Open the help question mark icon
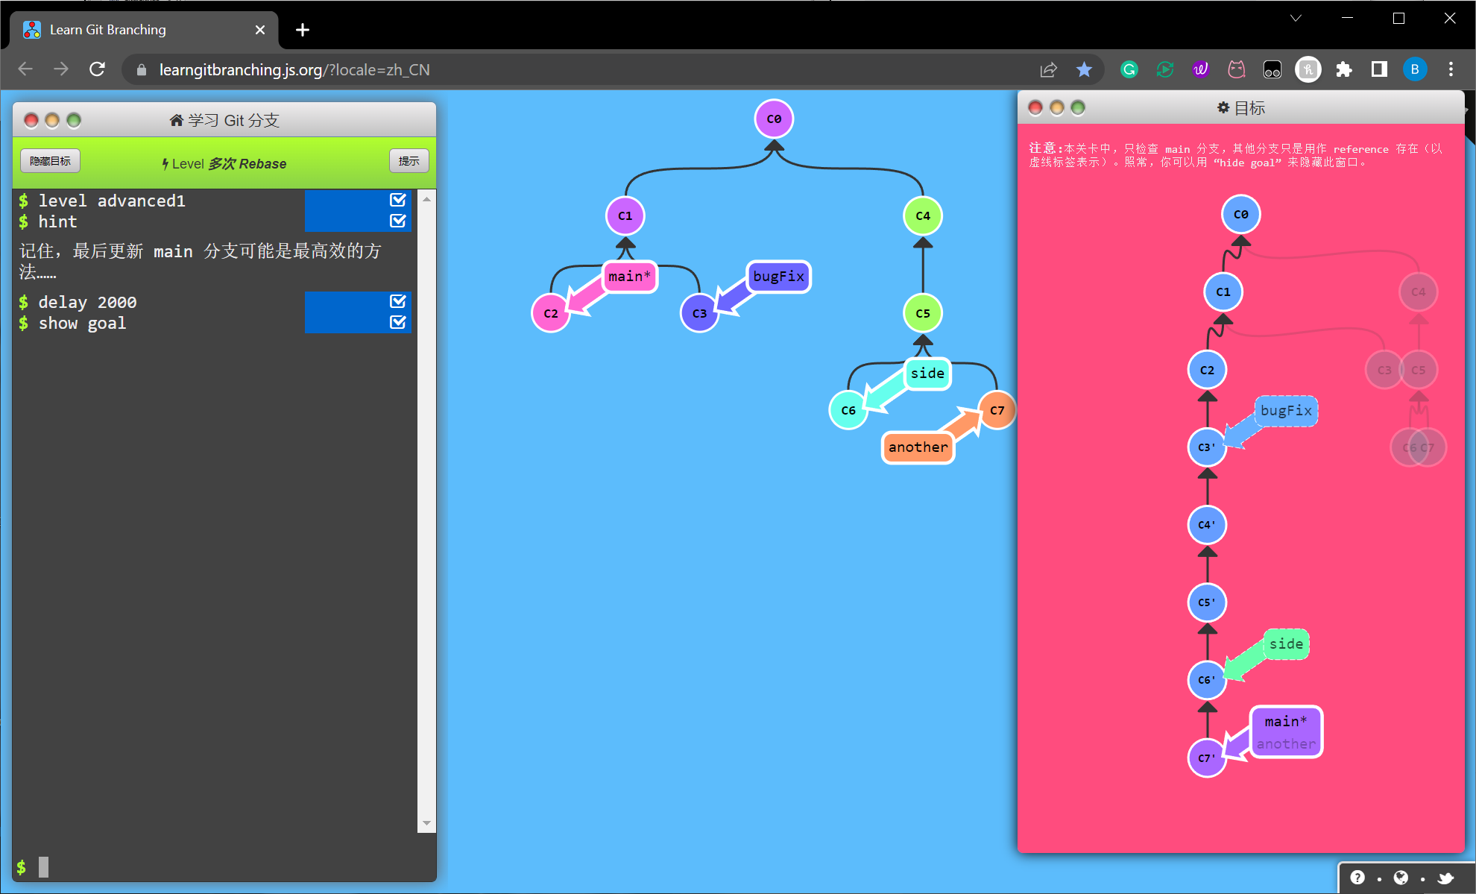Image resolution: width=1476 pixels, height=894 pixels. pos(1359,878)
